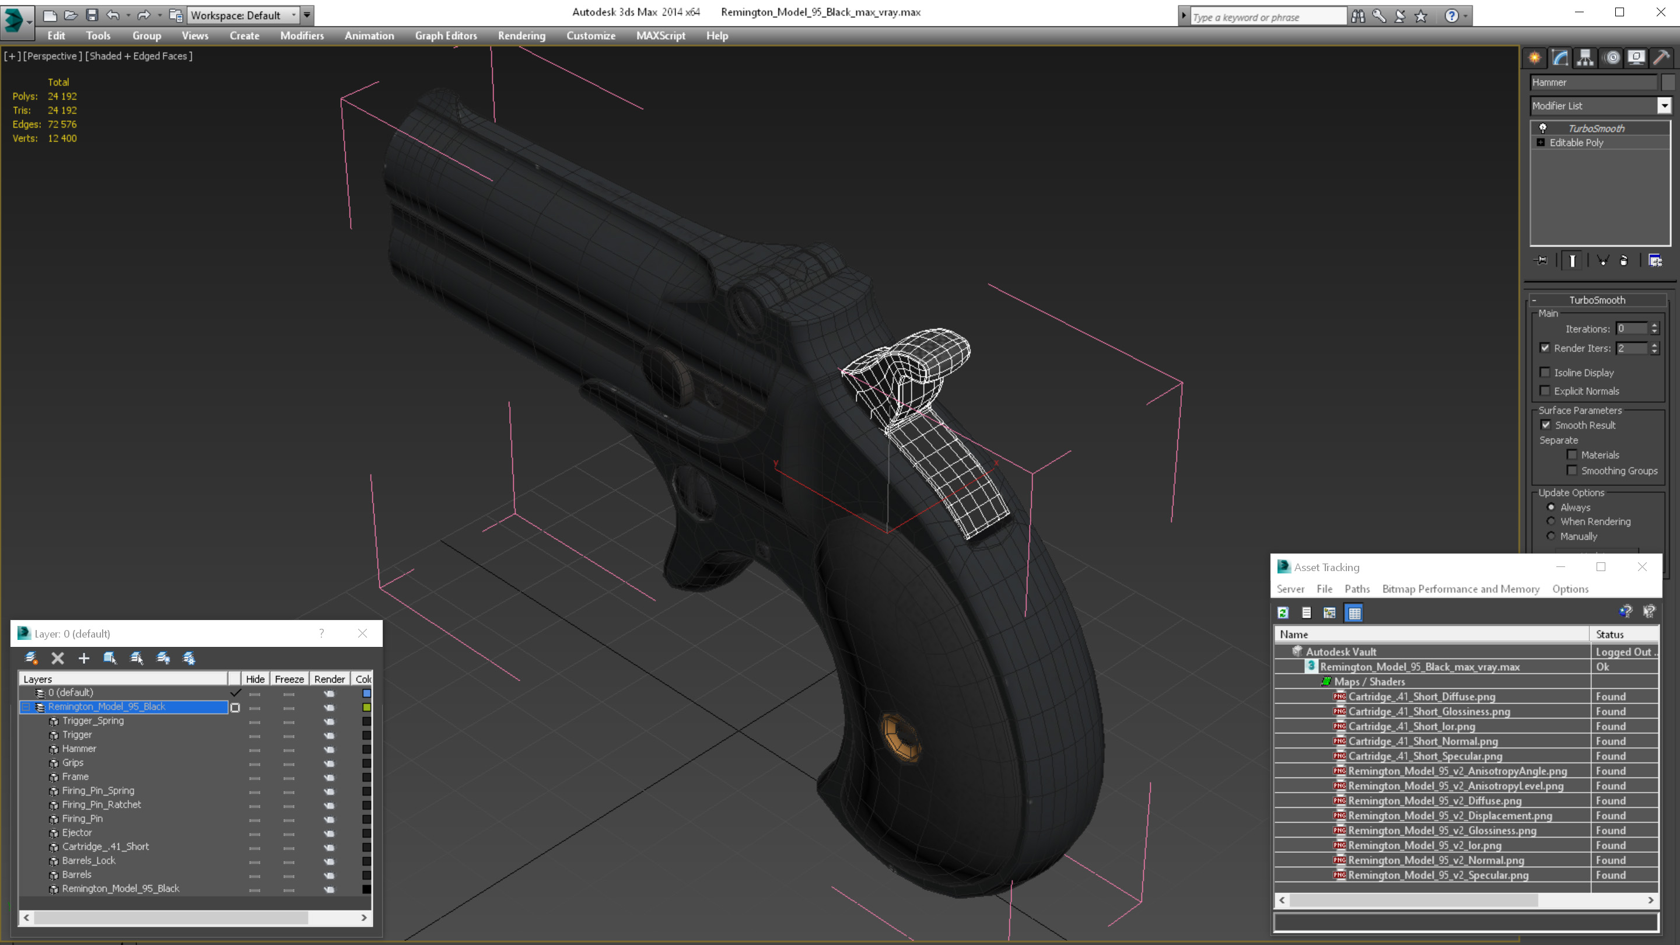Viewport: 1680px width, 945px height.
Task: Select When Rendering update option
Action: [x=1551, y=521]
